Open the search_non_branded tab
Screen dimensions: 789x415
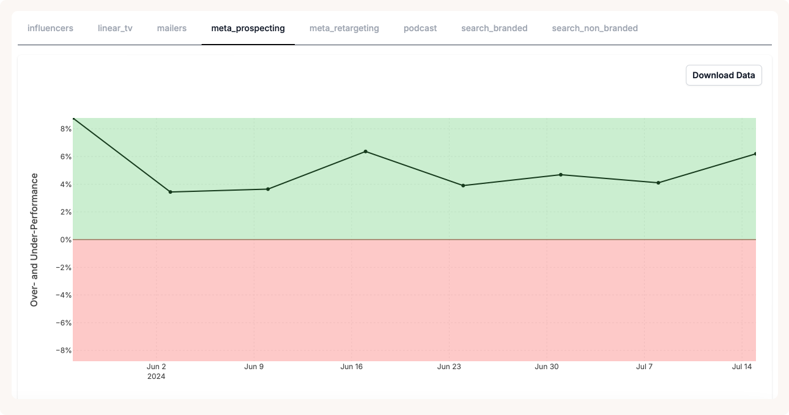tap(595, 28)
